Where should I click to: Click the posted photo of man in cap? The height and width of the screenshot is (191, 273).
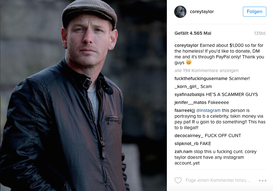83,96
